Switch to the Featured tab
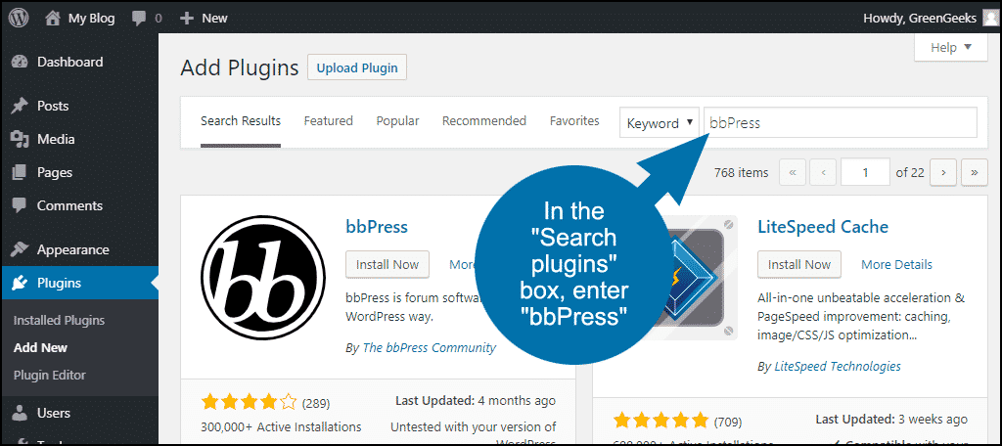The width and height of the screenshot is (1002, 446). coord(329,120)
